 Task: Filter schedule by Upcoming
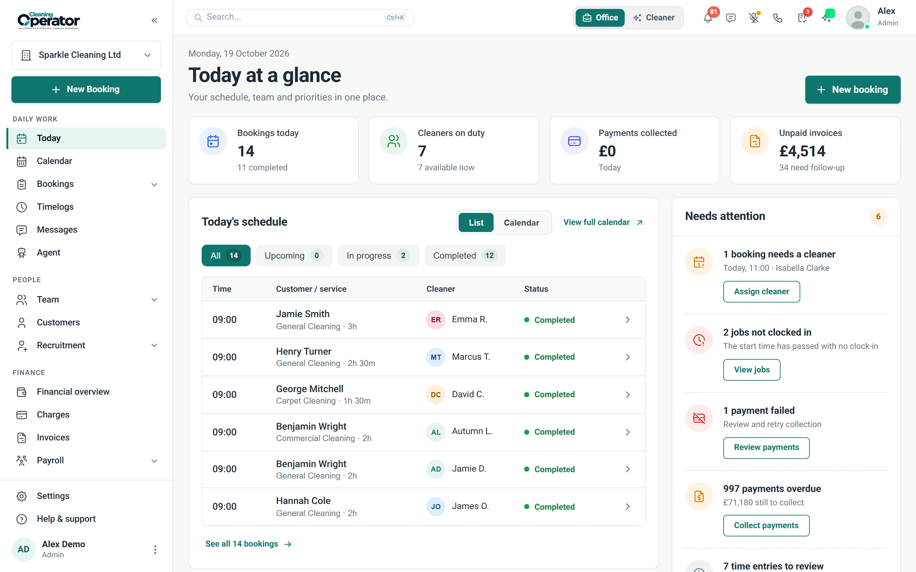(294, 256)
